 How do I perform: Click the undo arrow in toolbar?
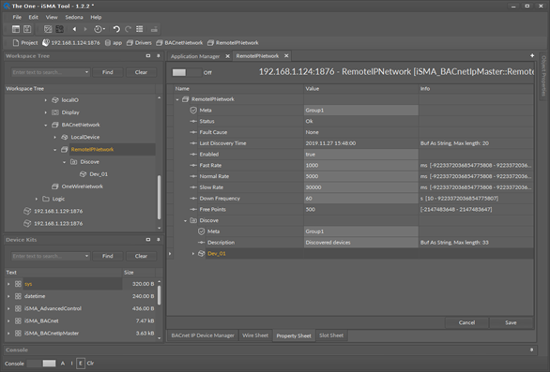point(116,29)
